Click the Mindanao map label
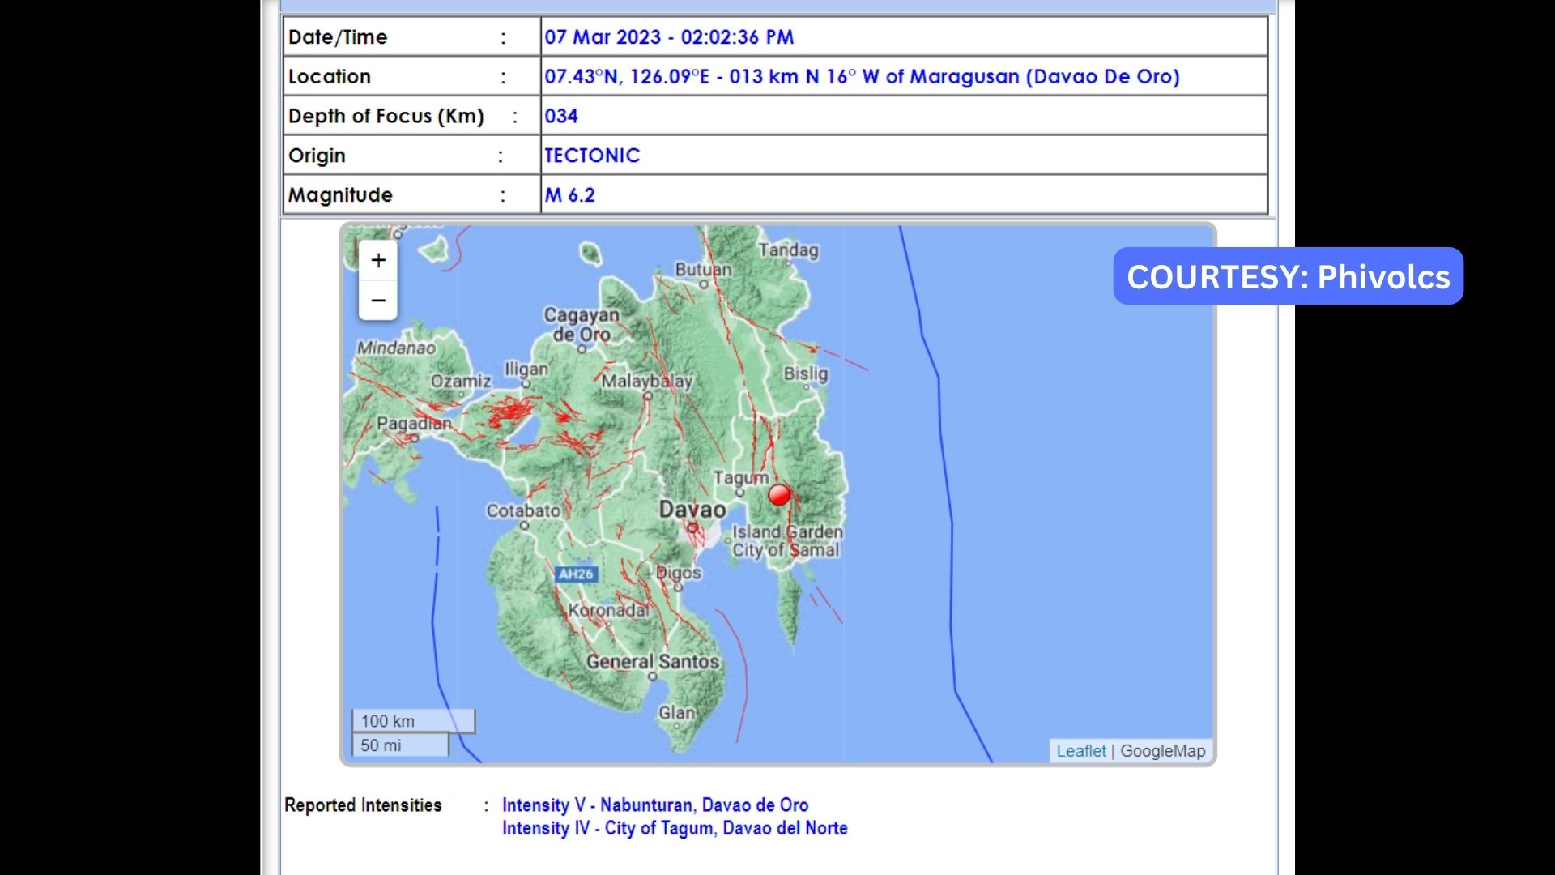Screen dimensions: 1555x875 click(x=396, y=348)
